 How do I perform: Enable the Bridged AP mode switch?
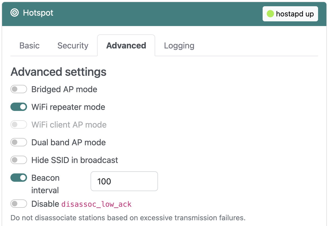[19, 89]
